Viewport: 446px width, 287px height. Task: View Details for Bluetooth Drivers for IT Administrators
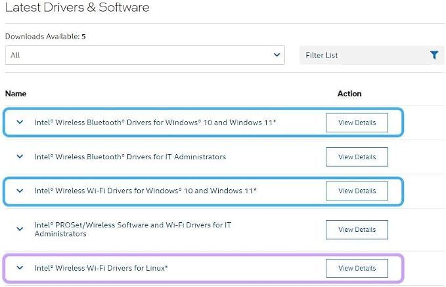pyautogui.click(x=357, y=157)
